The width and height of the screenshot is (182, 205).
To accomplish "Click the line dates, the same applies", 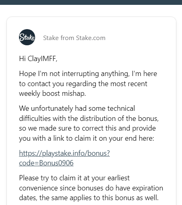I will pos(89,198).
